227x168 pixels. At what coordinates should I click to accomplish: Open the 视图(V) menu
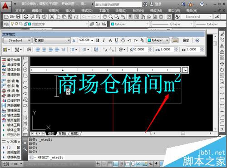(x=54, y=10)
